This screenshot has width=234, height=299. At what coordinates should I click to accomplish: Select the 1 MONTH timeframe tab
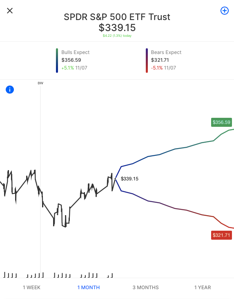(89, 288)
